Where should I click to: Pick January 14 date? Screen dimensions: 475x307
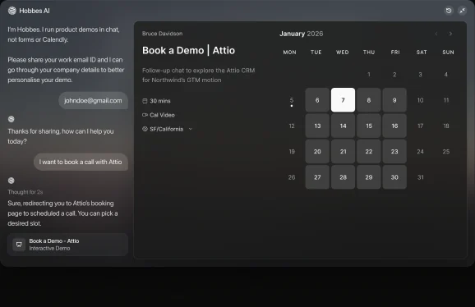click(x=343, y=126)
